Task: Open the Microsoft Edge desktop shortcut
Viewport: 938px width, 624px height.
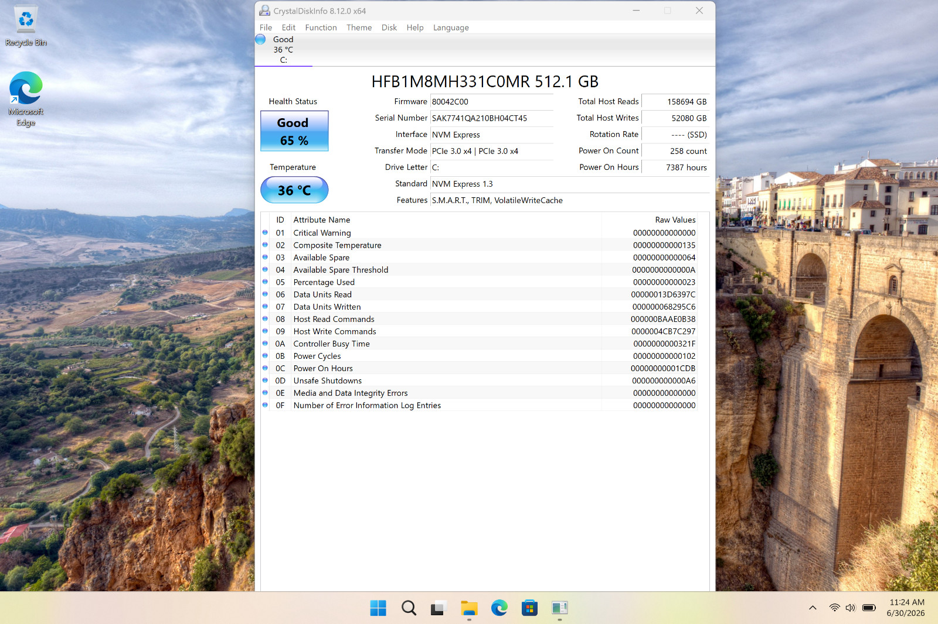Action: click(26, 100)
